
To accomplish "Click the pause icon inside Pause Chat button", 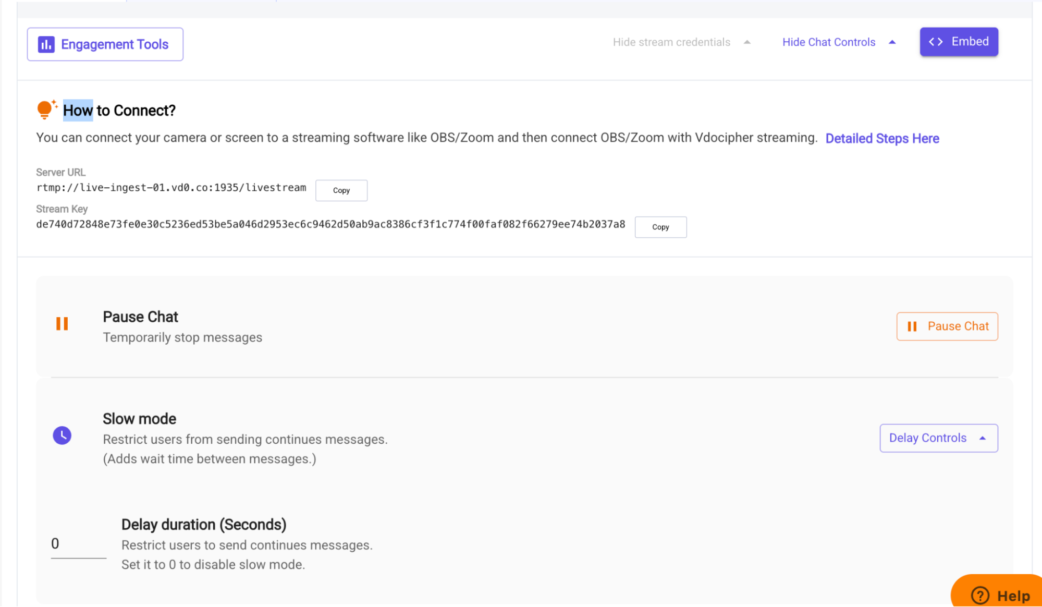I will coord(912,326).
